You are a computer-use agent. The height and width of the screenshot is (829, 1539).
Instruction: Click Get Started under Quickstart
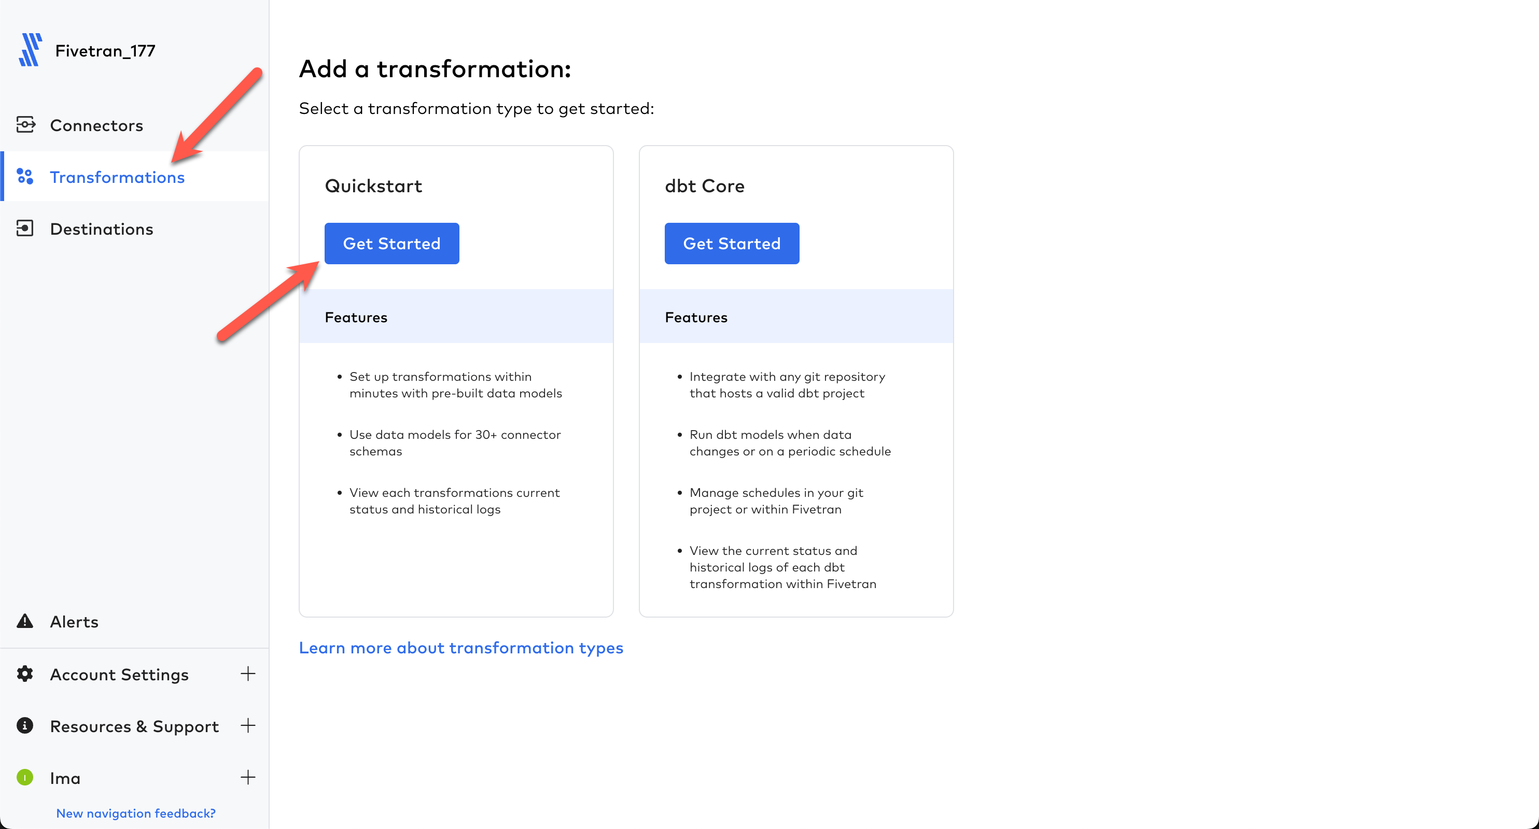[391, 243]
